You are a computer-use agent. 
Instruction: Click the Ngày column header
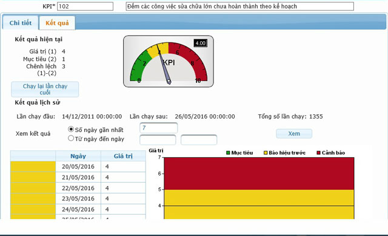point(78,156)
